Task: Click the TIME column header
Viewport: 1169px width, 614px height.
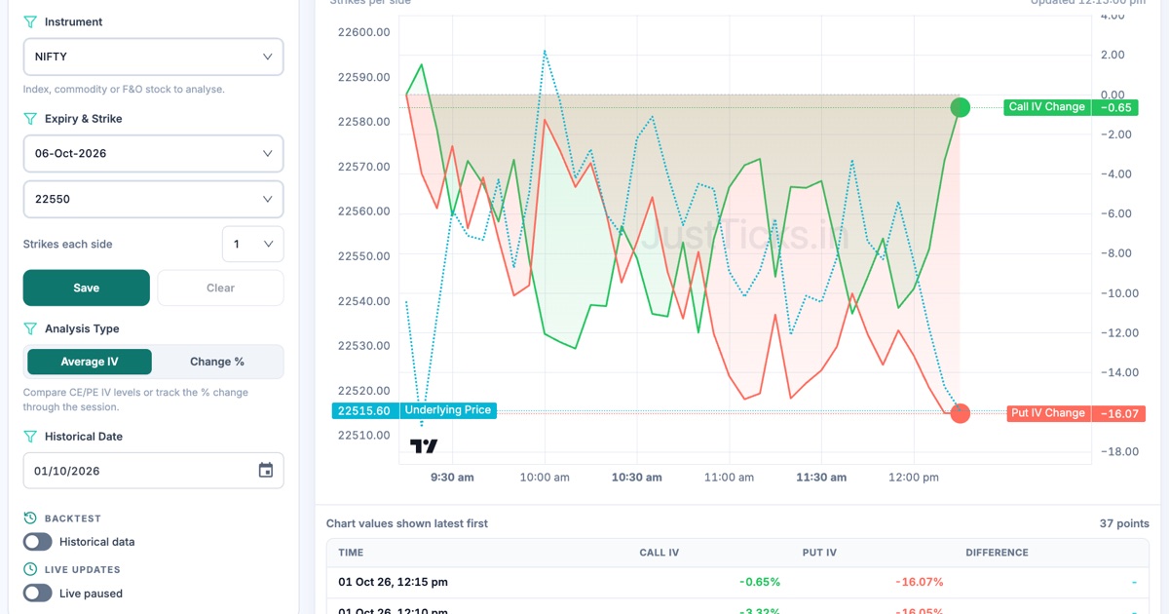Action: click(x=351, y=553)
